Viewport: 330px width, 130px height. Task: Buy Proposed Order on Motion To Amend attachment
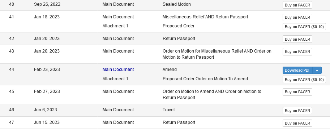304,80
